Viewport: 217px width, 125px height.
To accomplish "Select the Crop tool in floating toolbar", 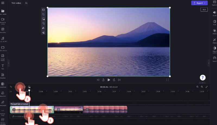I will coord(43,14).
